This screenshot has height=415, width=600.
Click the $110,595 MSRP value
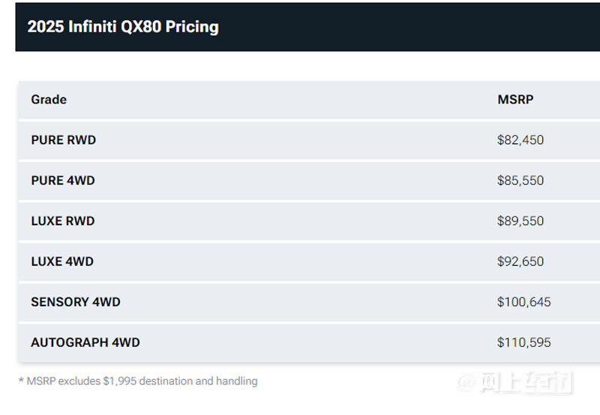[523, 342]
